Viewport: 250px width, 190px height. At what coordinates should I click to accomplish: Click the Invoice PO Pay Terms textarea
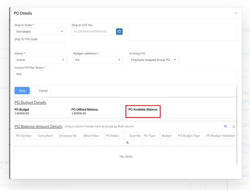[x=126, y=78]
